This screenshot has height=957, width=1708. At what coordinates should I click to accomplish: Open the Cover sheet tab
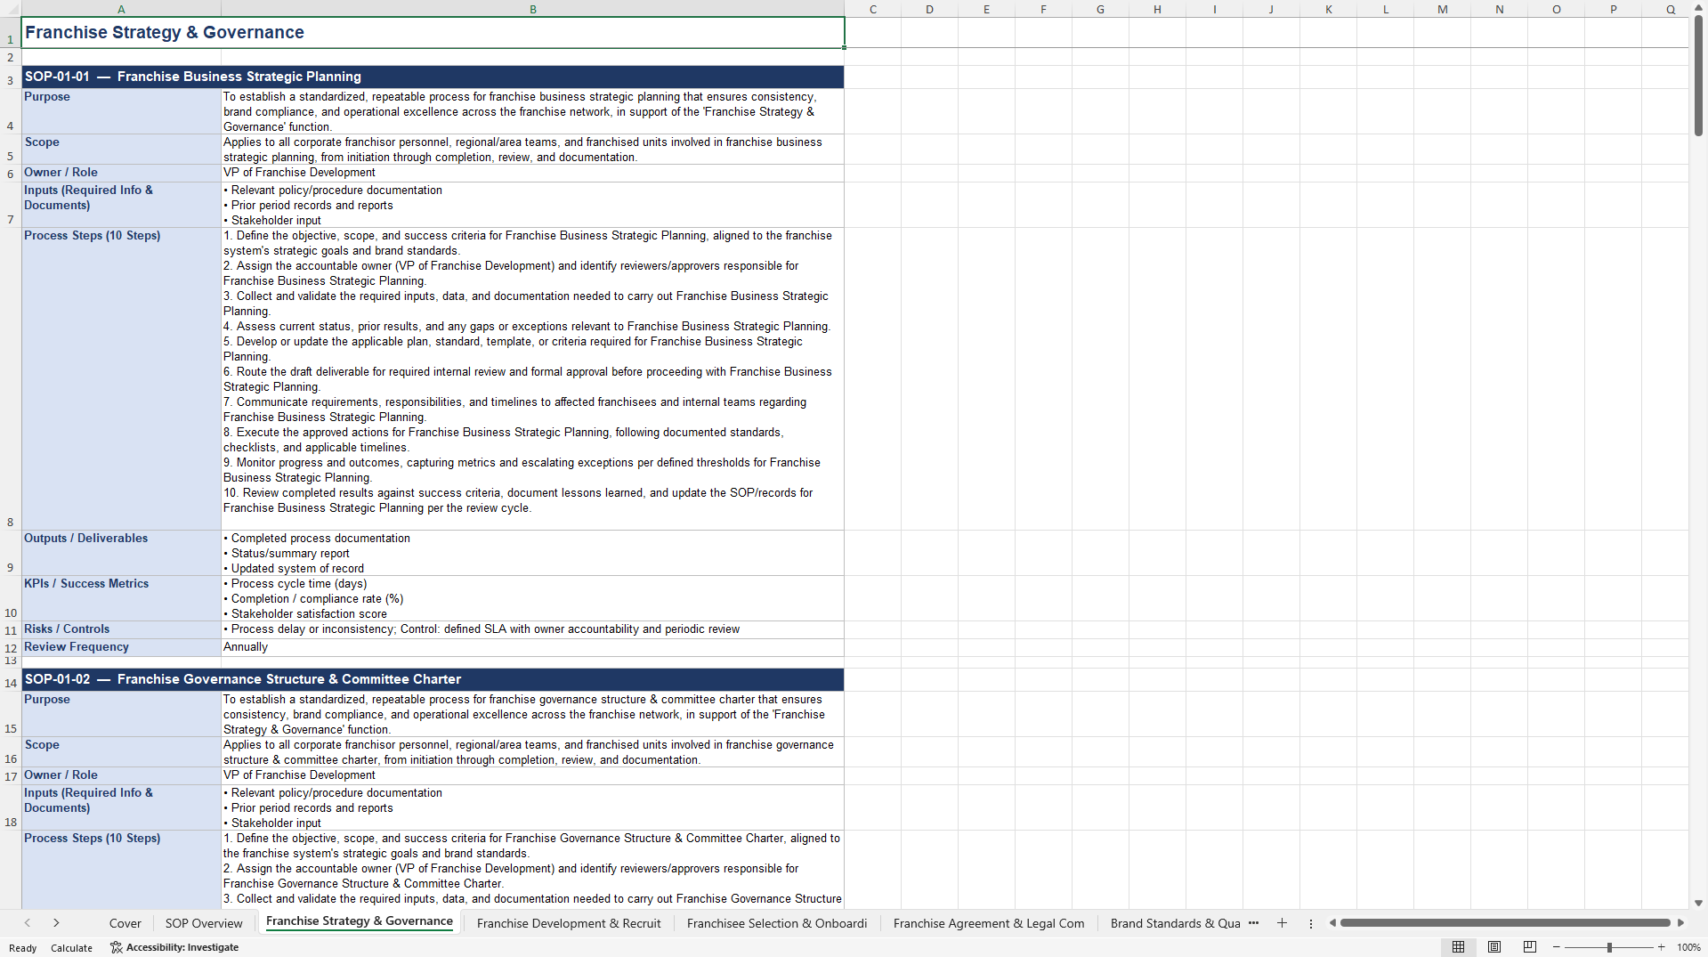pyautogui.click(x=125, y=923)
